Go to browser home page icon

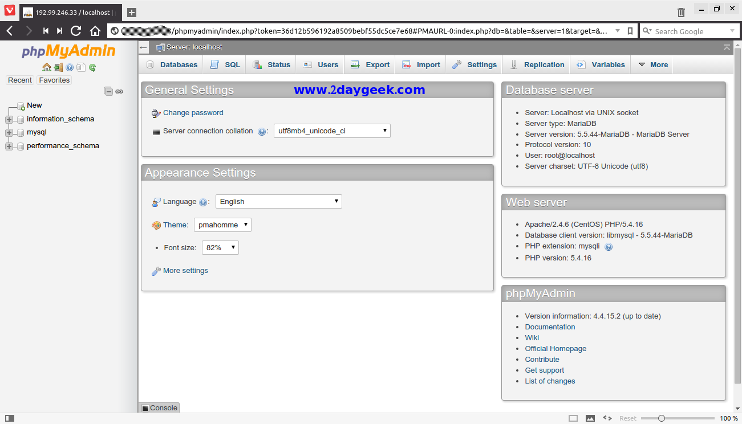[x=95, y=31]
